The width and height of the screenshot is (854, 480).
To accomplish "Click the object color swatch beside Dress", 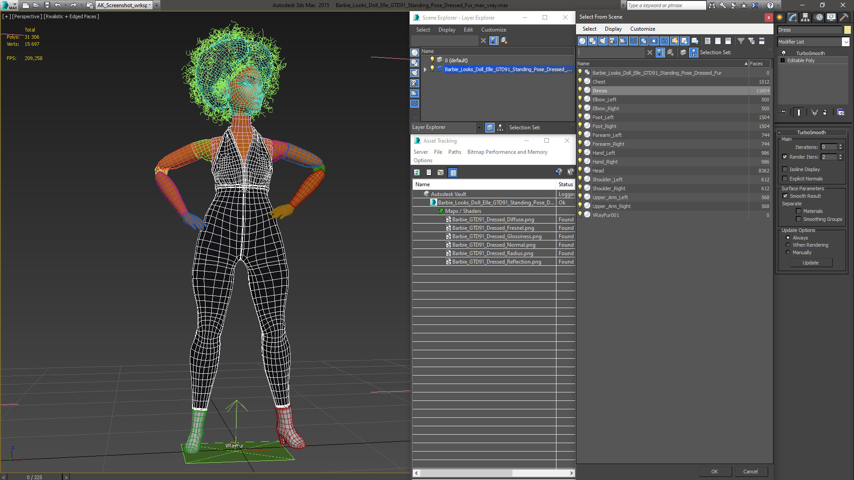I will pyautogui.click(x=847, y=30).
